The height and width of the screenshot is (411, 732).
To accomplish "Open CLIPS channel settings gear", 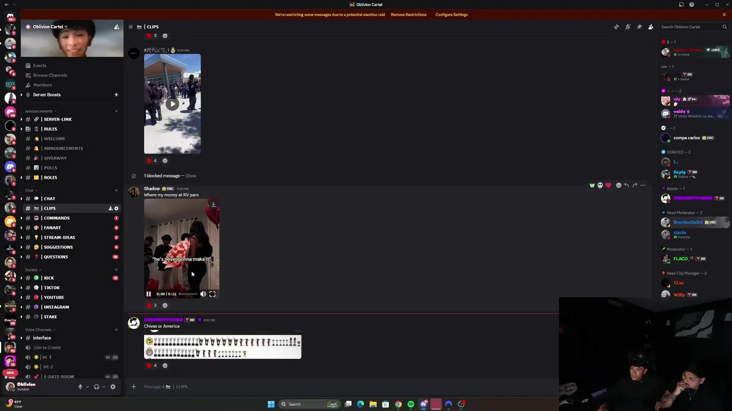I will (116, 208).
